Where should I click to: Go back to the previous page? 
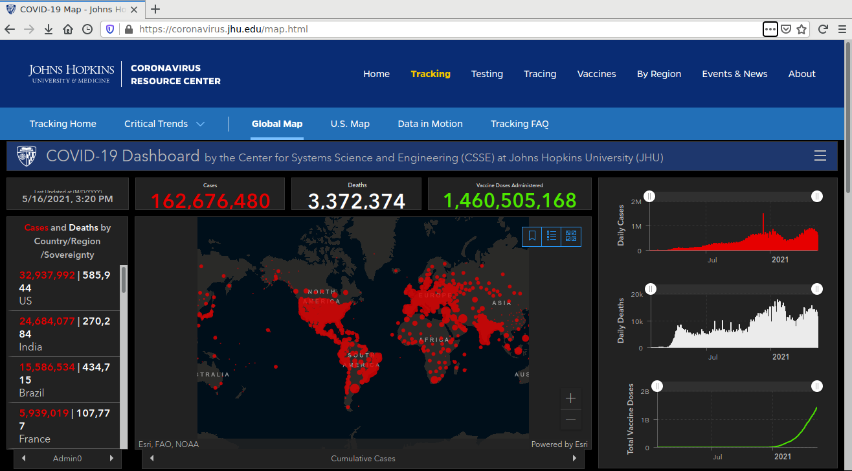[10, 29]
